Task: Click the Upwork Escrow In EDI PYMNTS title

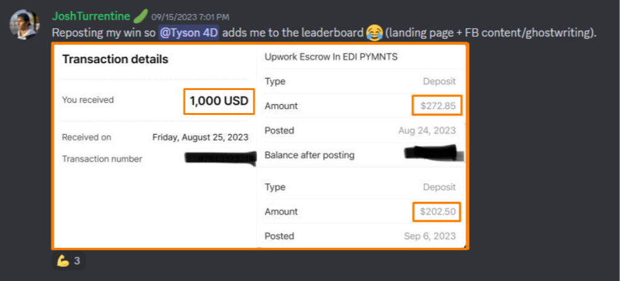Action: point(331,57)
